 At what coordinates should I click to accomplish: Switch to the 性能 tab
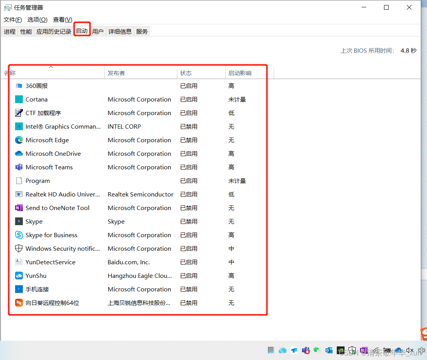tap(26, 32)
